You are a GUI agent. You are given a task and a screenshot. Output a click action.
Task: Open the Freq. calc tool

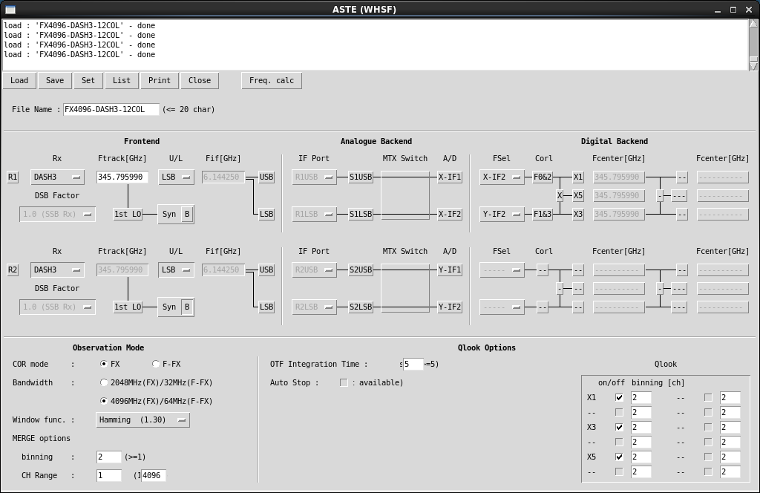tap(272, 80)
